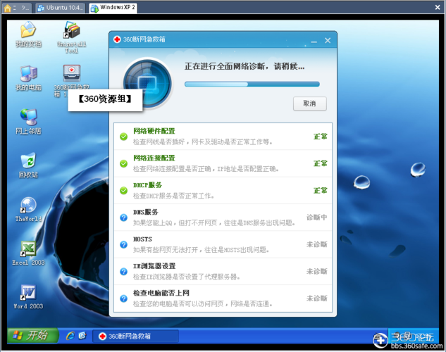The width and height of the screenshot is (446, 352).
Task: Open the 开始 Start menu
Action: 28,335
